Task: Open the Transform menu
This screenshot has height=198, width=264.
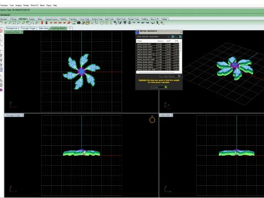Action: (4, 5)
